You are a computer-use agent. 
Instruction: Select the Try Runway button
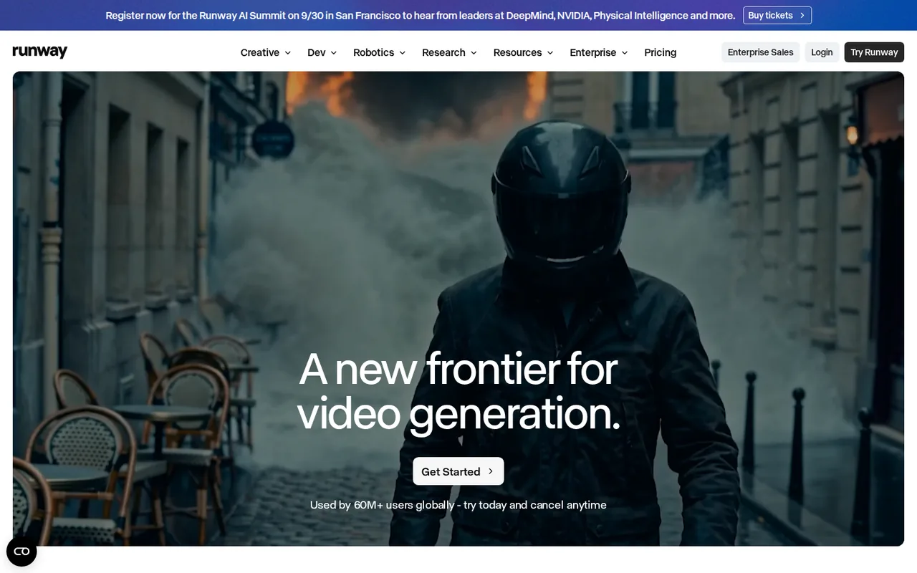tap(874, 52)
